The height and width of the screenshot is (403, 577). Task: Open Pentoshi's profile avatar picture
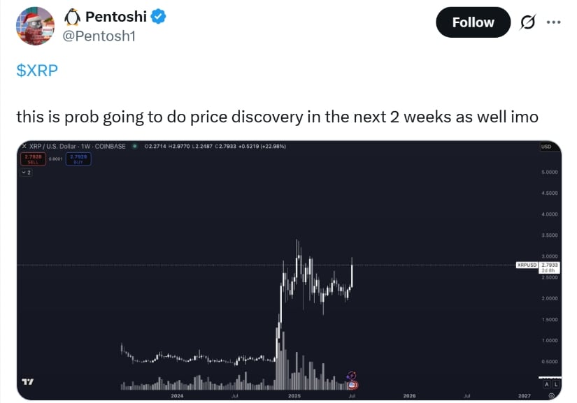click(x=36, y=26)
